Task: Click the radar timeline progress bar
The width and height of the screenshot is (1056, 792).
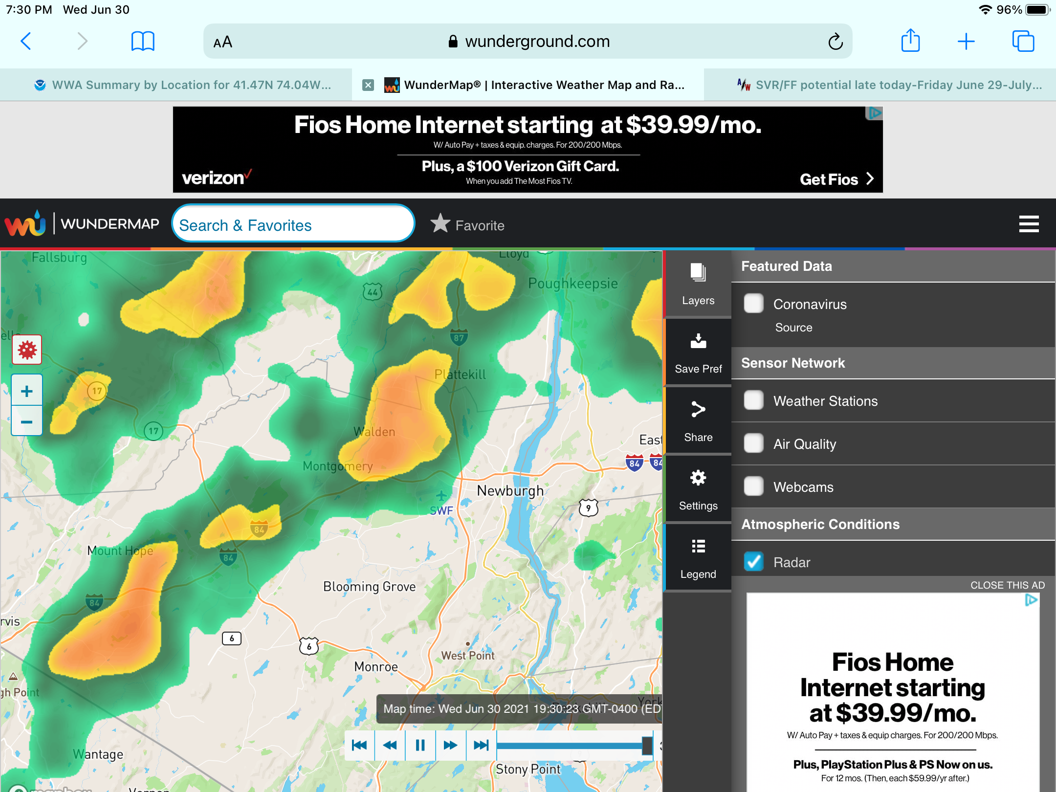Action: (x=570, y=746)
